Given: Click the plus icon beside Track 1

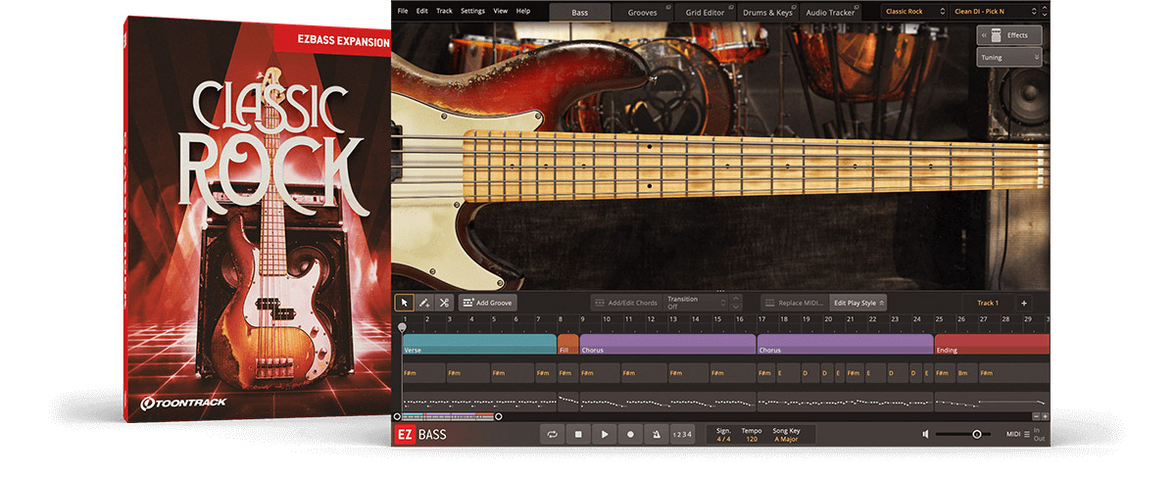Looking at the screenshot, I should [1023, 304].
